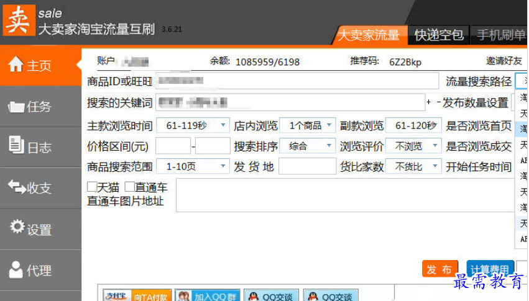Image resolution: width=529 pixels, height=301 pixels.
Task: Open the 主页 home page
Action: point(40,65)
